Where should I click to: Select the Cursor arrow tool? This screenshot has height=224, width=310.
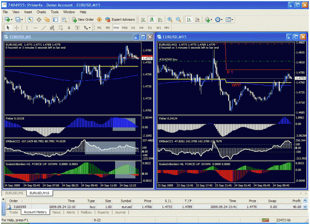tap(8, 28)
